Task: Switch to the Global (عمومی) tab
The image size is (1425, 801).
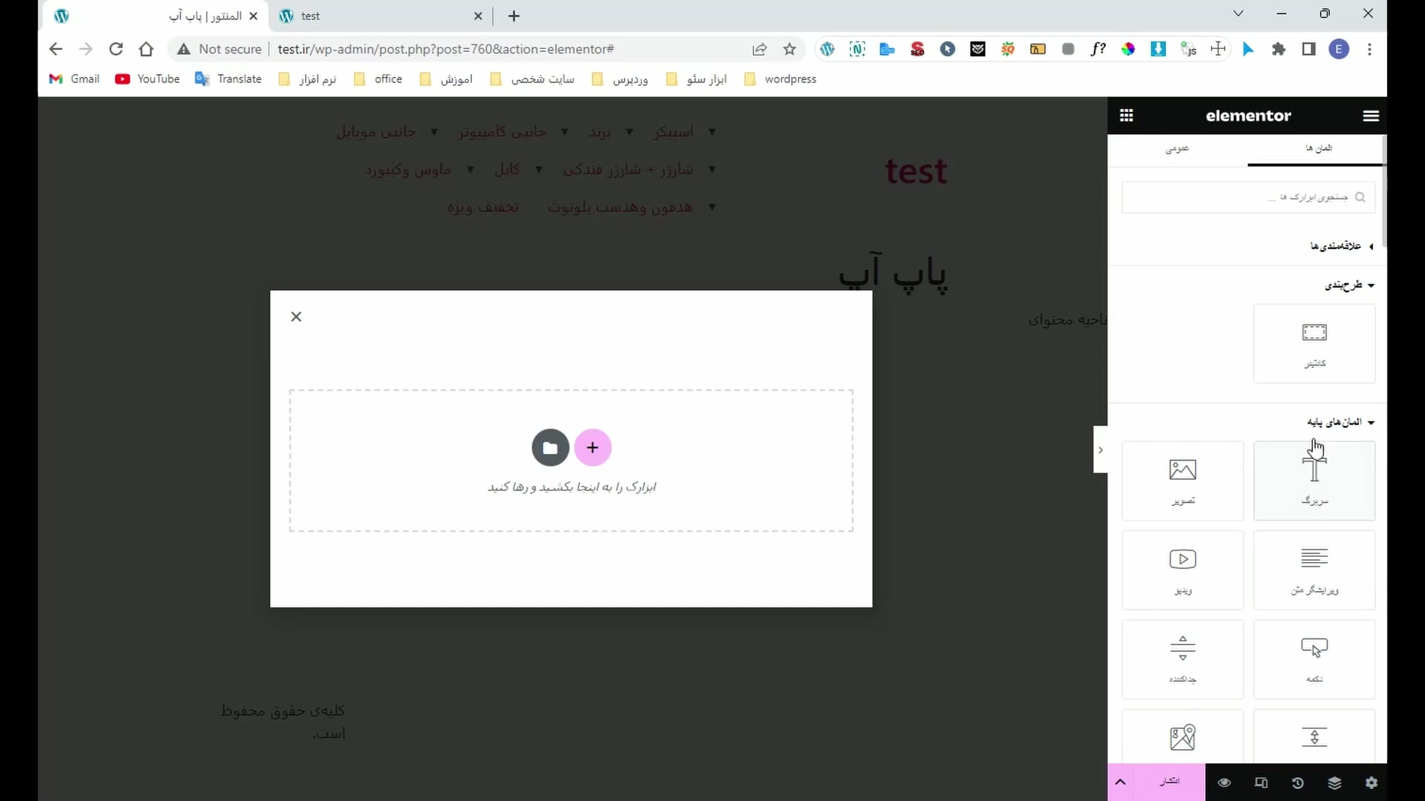Action: pos(1177,148)
